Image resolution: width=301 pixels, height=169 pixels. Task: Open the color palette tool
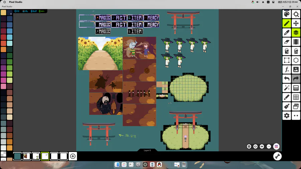pyautogui.click(x=287, y=14)
